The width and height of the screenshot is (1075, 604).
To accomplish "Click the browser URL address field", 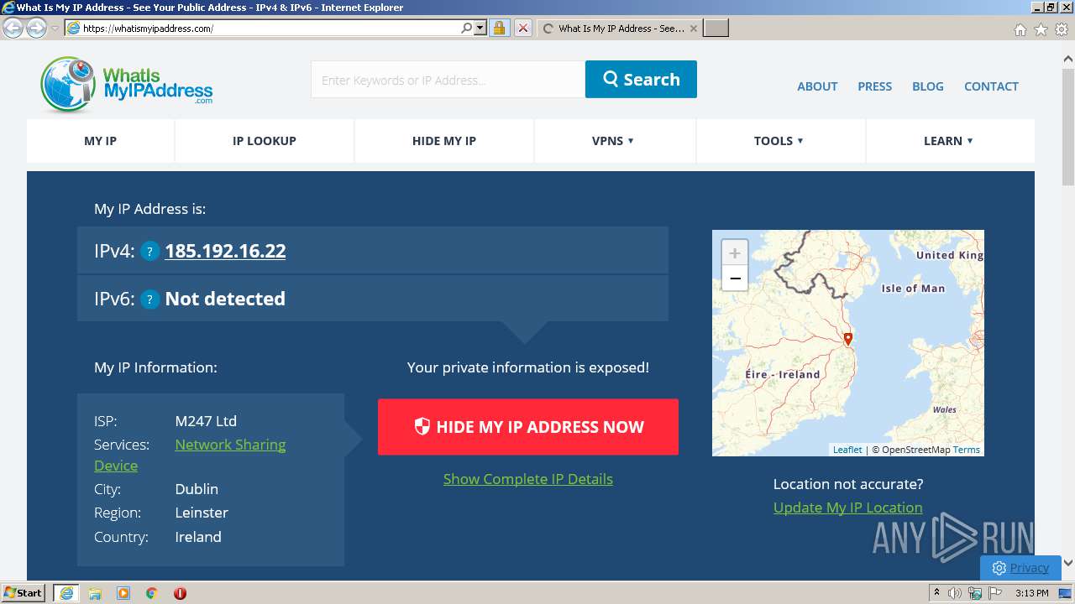I will coord(269,28).
